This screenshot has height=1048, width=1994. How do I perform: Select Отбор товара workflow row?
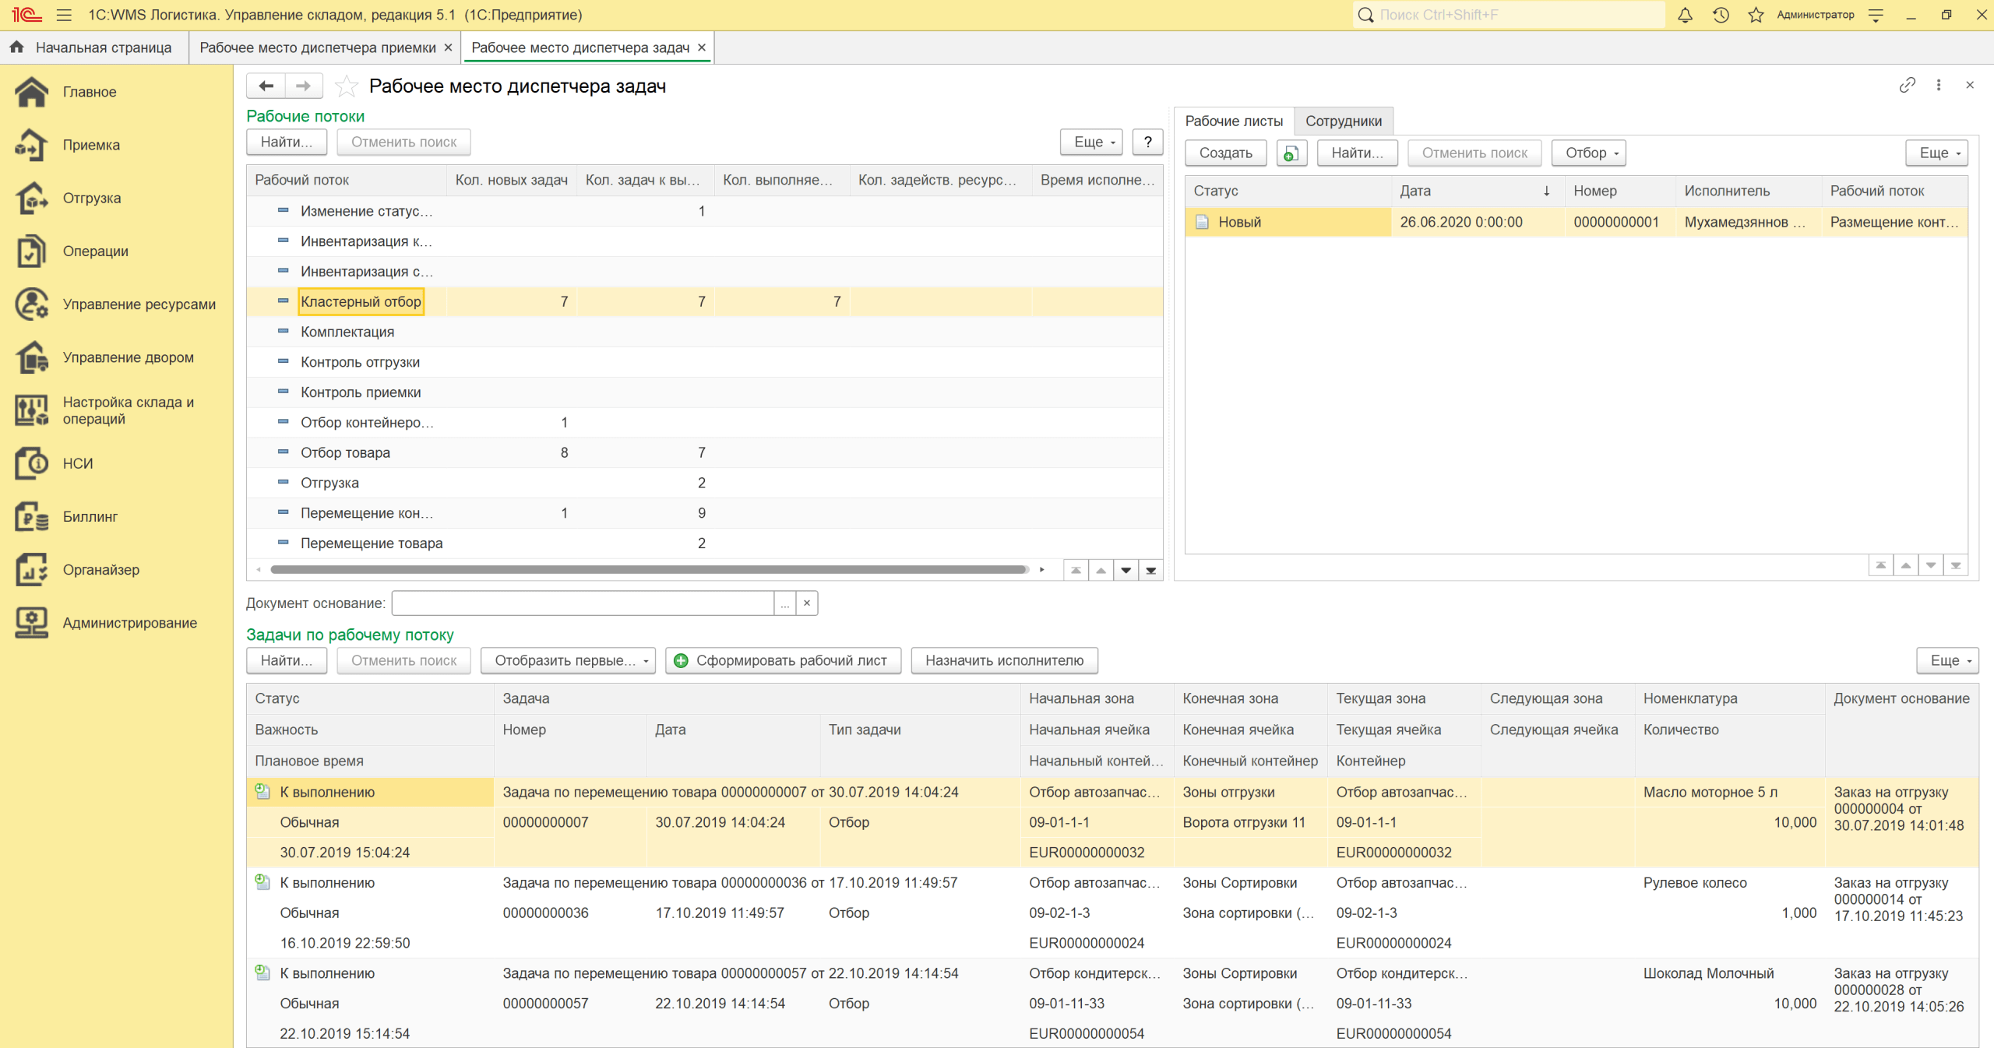click(x=345, y=452)
